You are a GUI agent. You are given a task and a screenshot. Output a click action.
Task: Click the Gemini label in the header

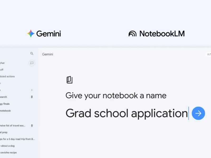(47, 54)
